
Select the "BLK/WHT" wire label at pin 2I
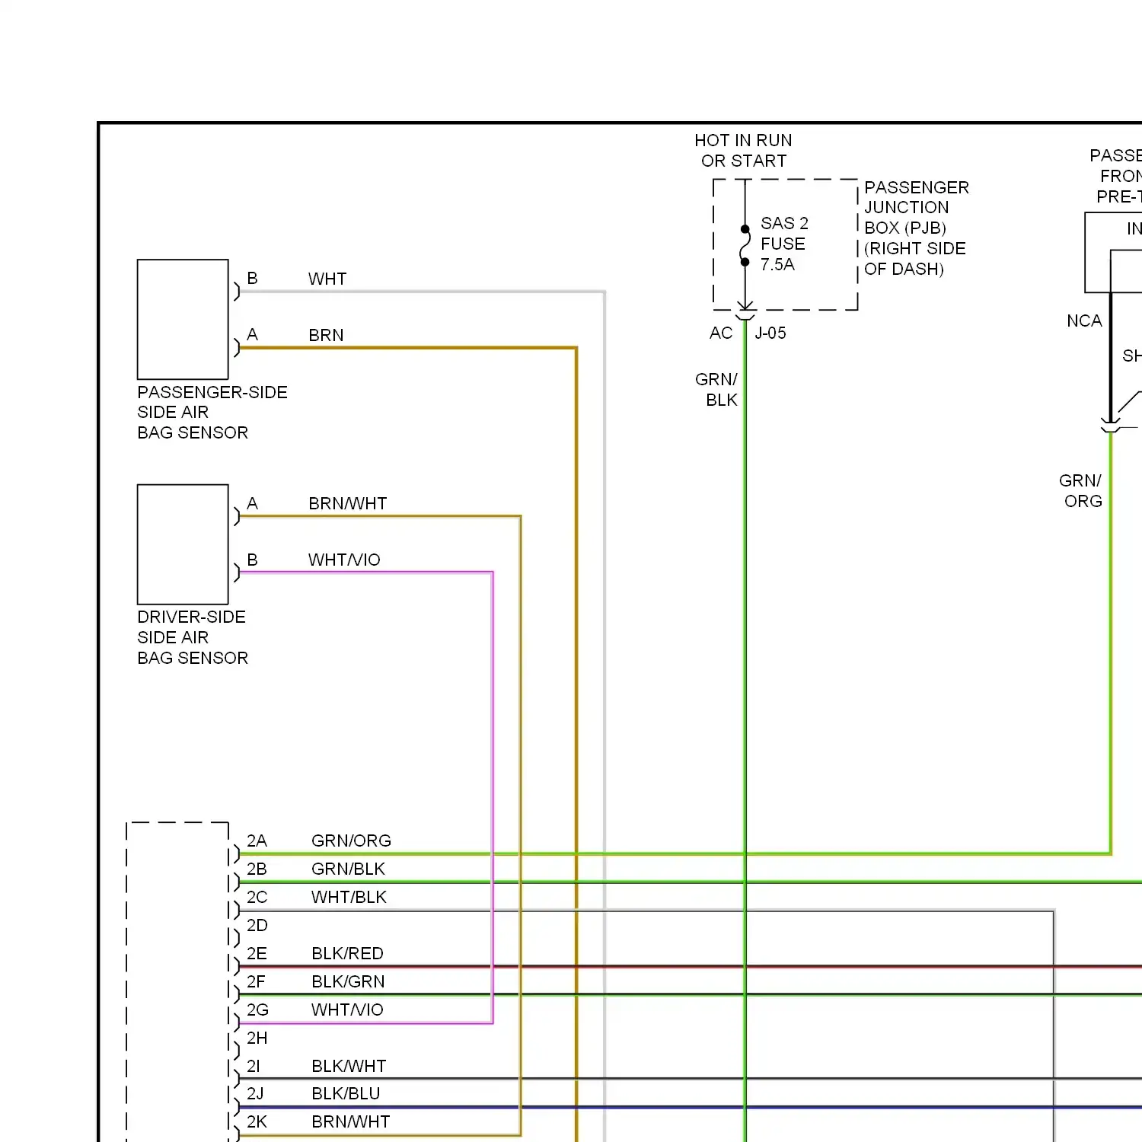[x=349, y=1066]
